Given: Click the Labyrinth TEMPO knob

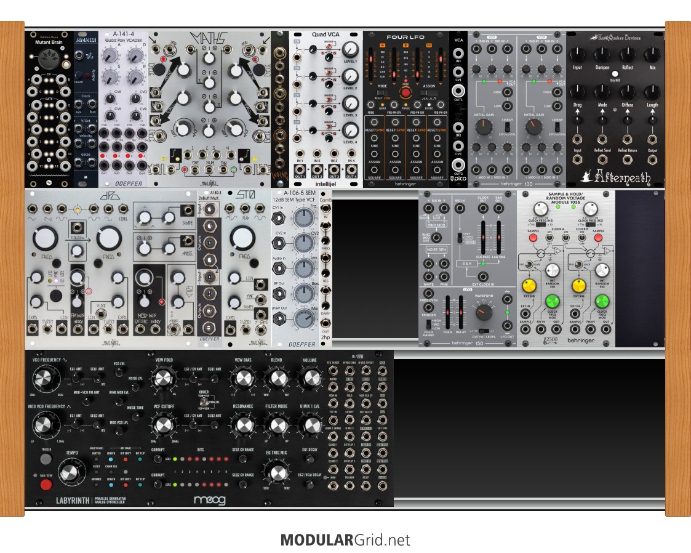Looking at the screenshot, I should 71,472.
